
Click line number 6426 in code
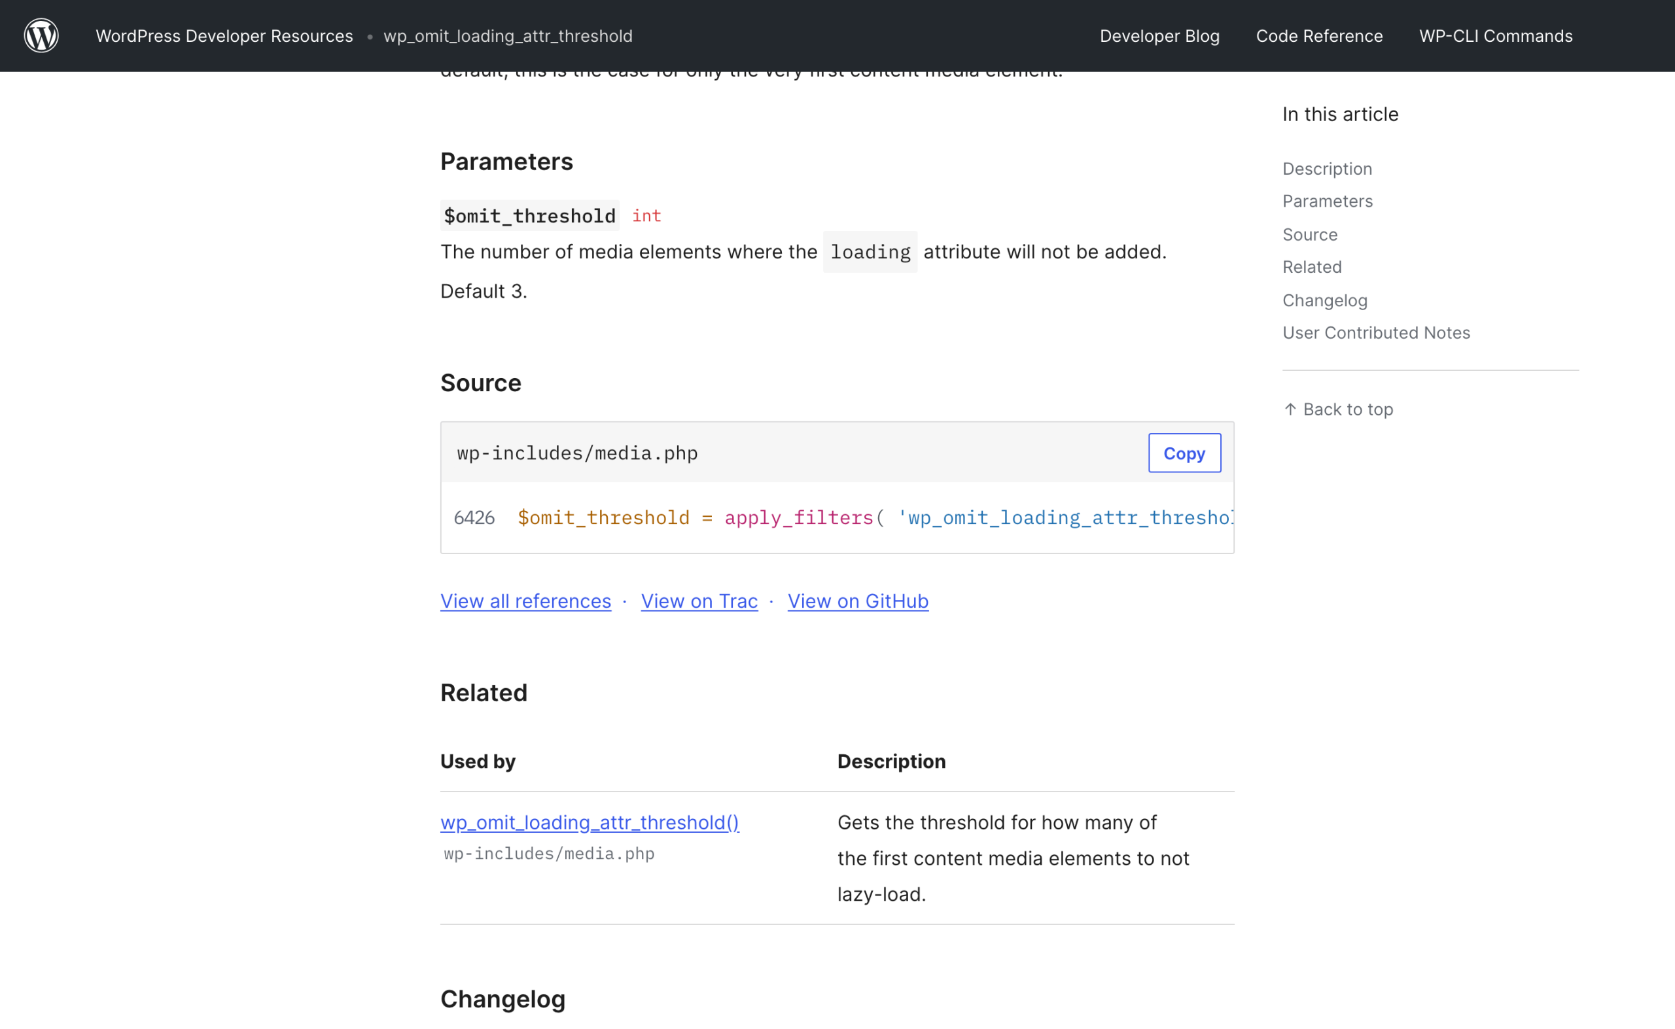tap(474, 518)
